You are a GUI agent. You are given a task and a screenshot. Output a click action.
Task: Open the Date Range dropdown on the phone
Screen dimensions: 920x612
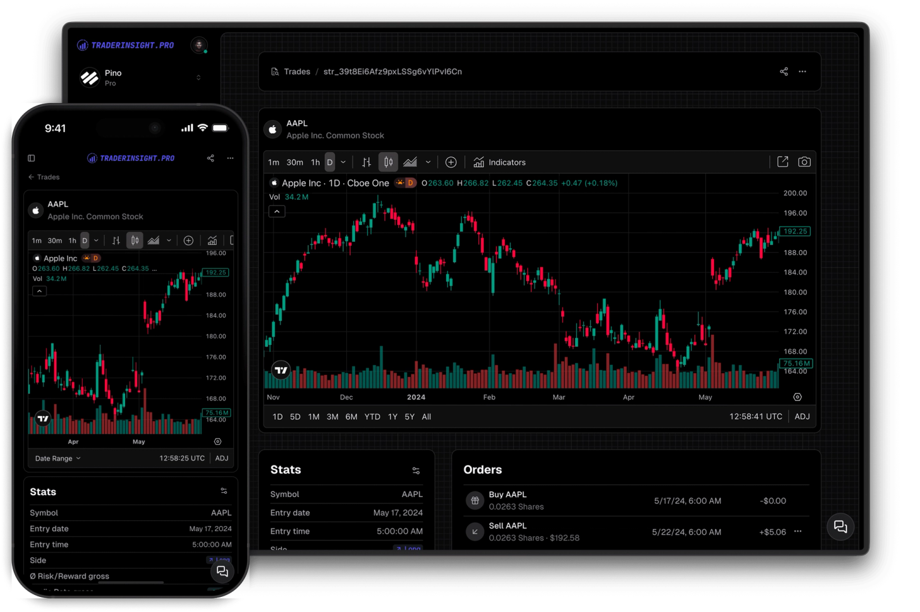coord(57,458)
